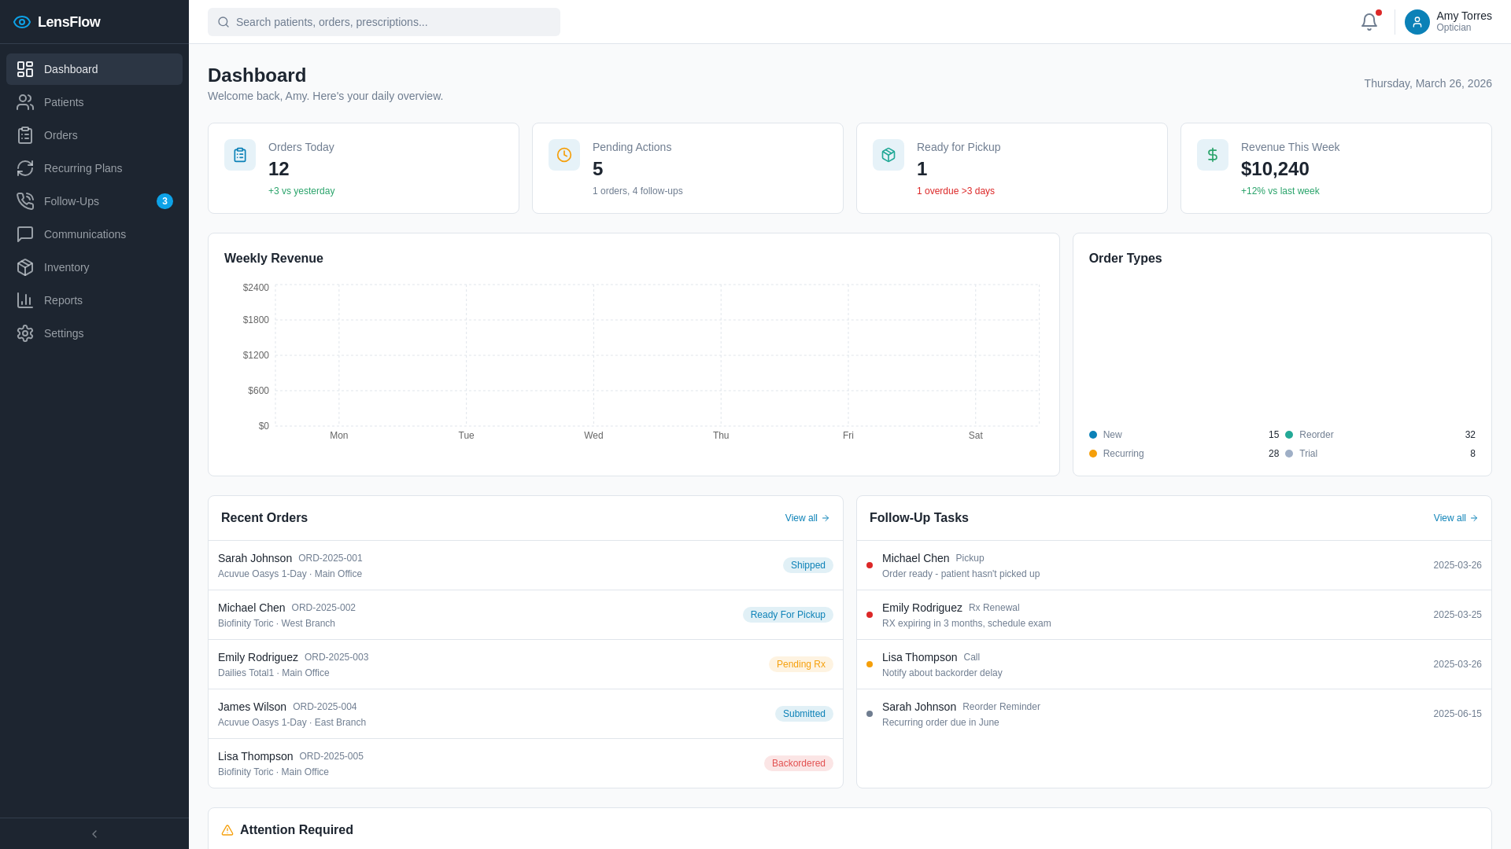Image resolution: width=1511 pixels, height=849 pixels.
Task: Click the Settings gear icon
Action: tap(25, 333)
